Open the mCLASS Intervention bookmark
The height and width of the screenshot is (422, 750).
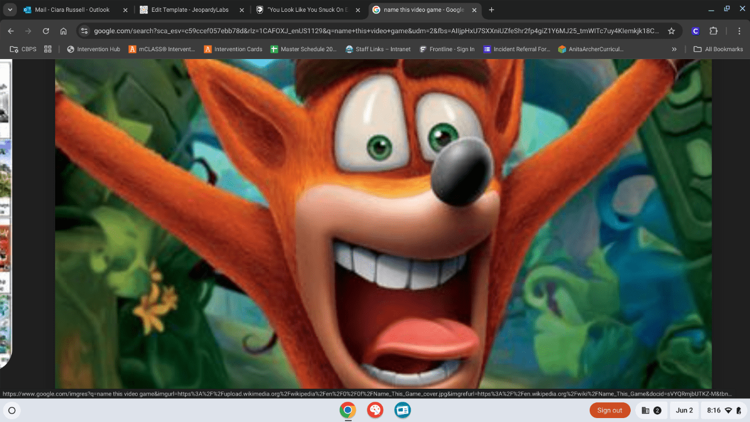161,49
